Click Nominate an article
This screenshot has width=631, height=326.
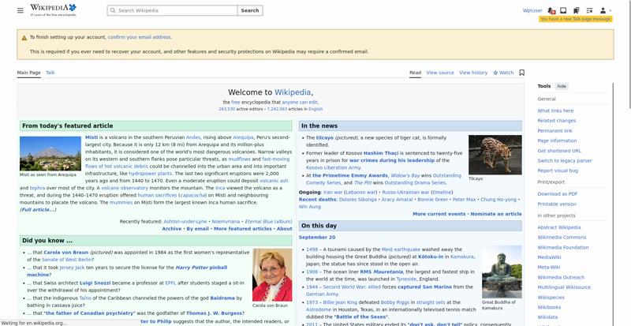tap(496, 214)
